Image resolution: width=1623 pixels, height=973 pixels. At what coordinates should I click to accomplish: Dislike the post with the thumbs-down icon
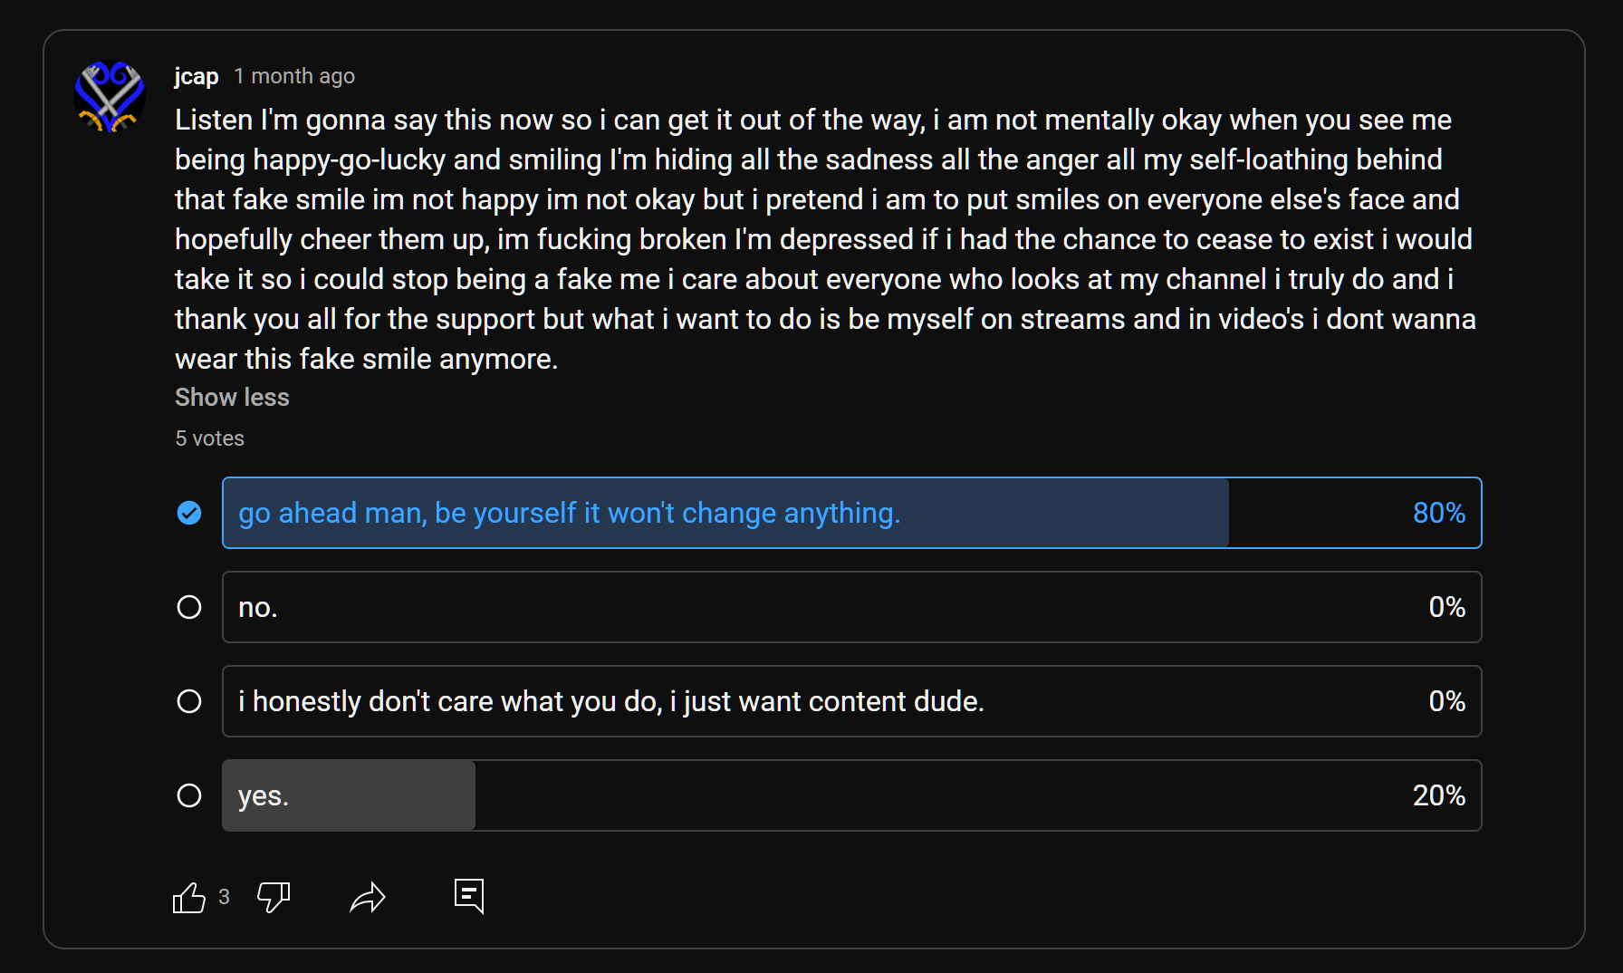pyautogui.click(x=274, y=898)
